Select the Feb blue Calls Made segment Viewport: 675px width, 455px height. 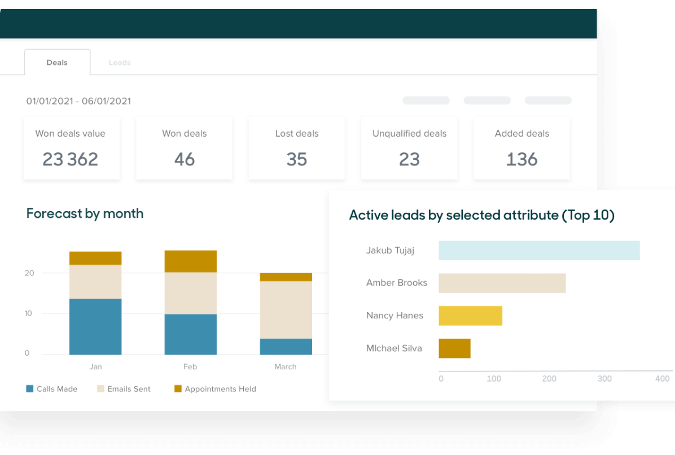(x=191, y=334)
